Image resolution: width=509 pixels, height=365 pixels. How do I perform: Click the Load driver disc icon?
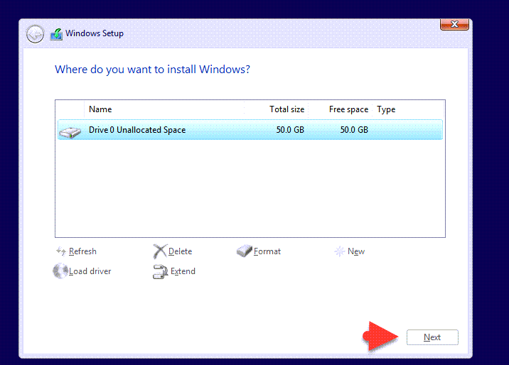60,271
